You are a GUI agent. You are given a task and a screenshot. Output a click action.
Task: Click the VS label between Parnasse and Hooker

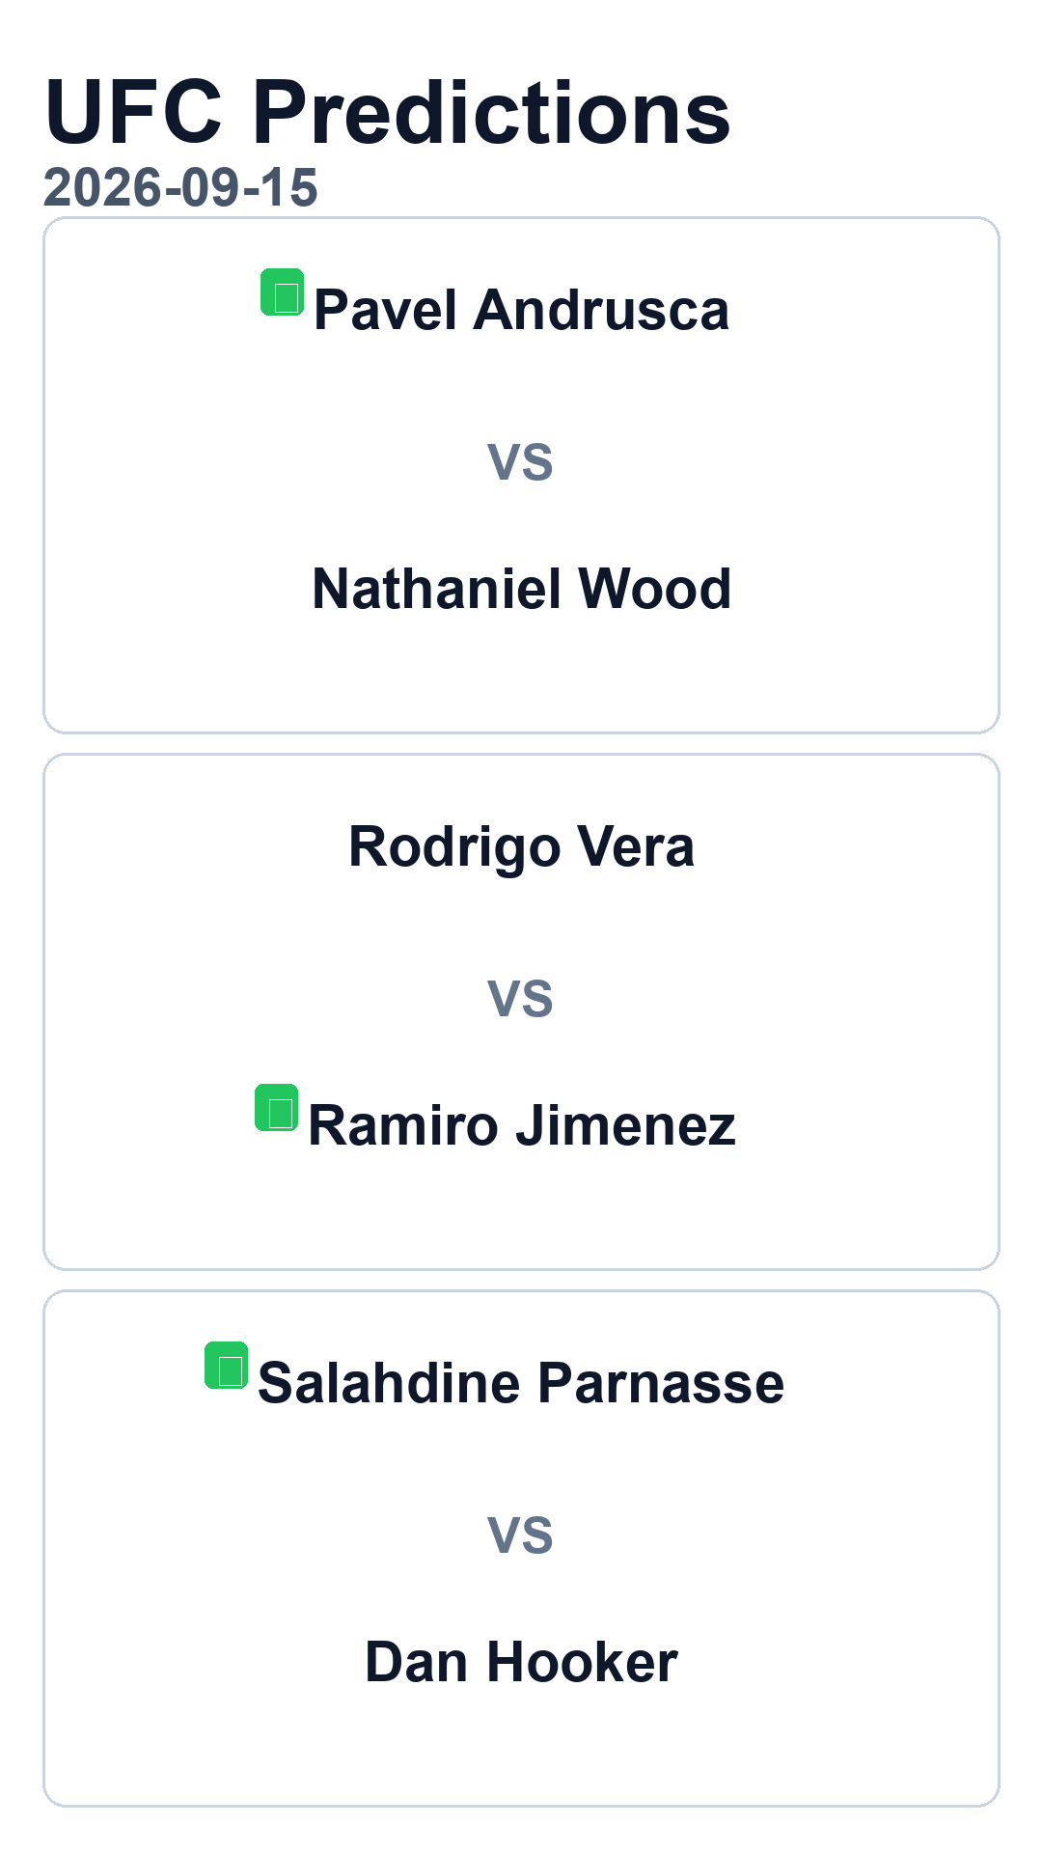click(521, 1535)
